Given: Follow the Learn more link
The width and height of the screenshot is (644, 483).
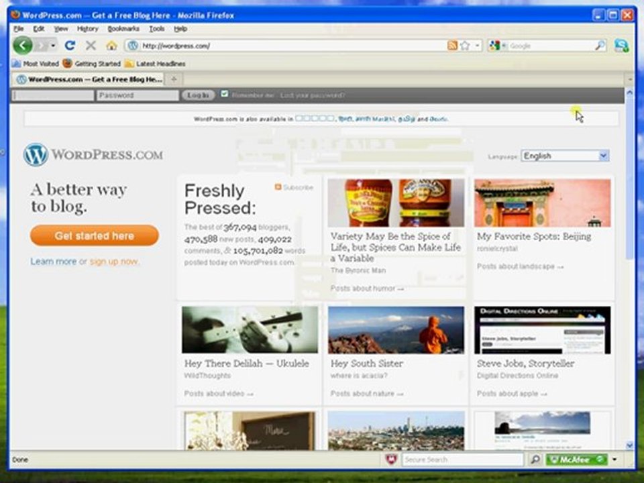Looking at the screenshot, I should pos(54,262).
